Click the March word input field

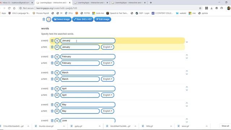click(88, 73)
